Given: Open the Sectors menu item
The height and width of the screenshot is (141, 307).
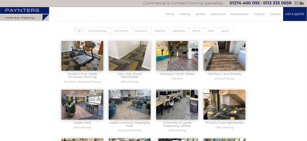Looking at the screenshot, I should [x=200, y=14].
